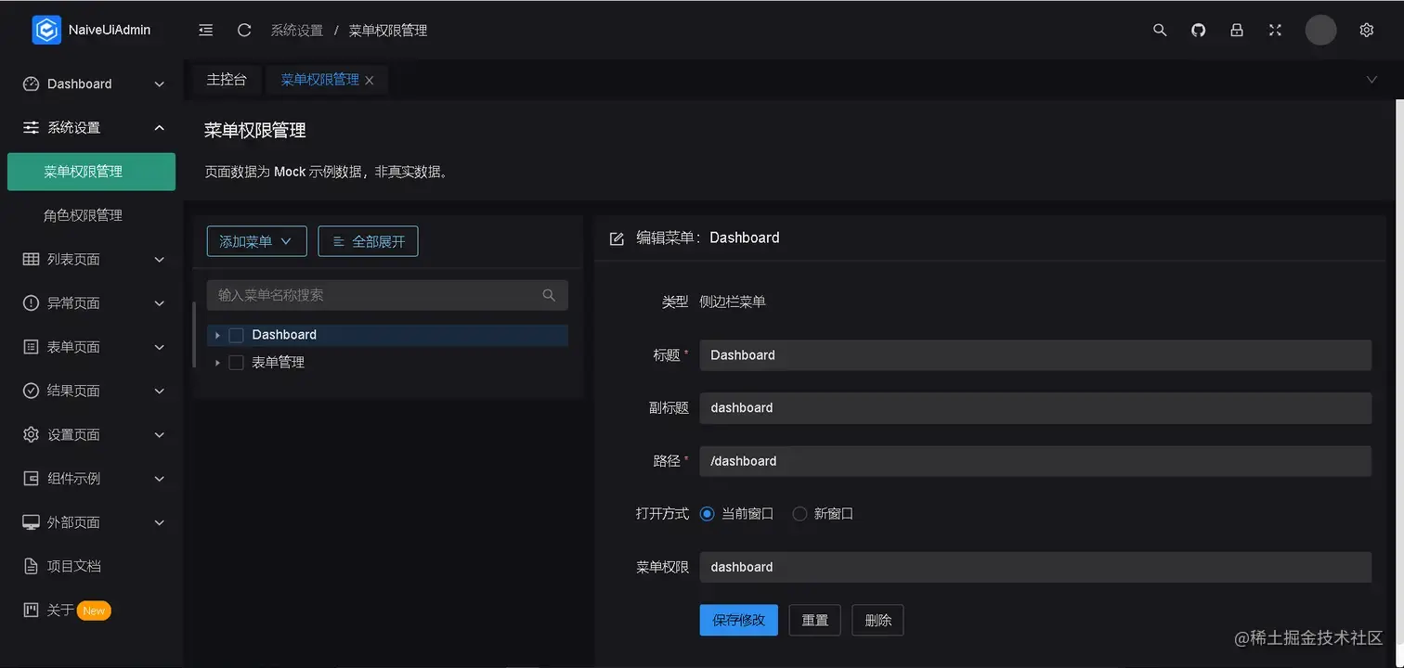Expand the 设置页面 sidebar chevron
This screenshot has width=1404, height=668.
[159, 435]
